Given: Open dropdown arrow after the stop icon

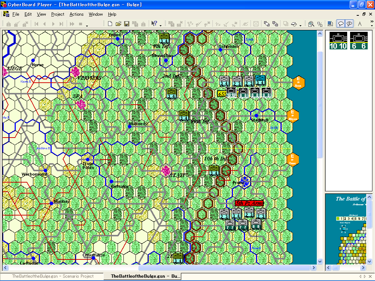Looking at the screenshot, I should pos(87,25).
